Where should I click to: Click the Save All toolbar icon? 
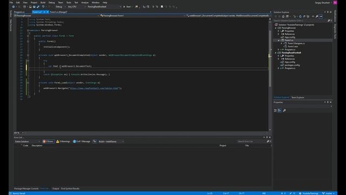(38, 7)
